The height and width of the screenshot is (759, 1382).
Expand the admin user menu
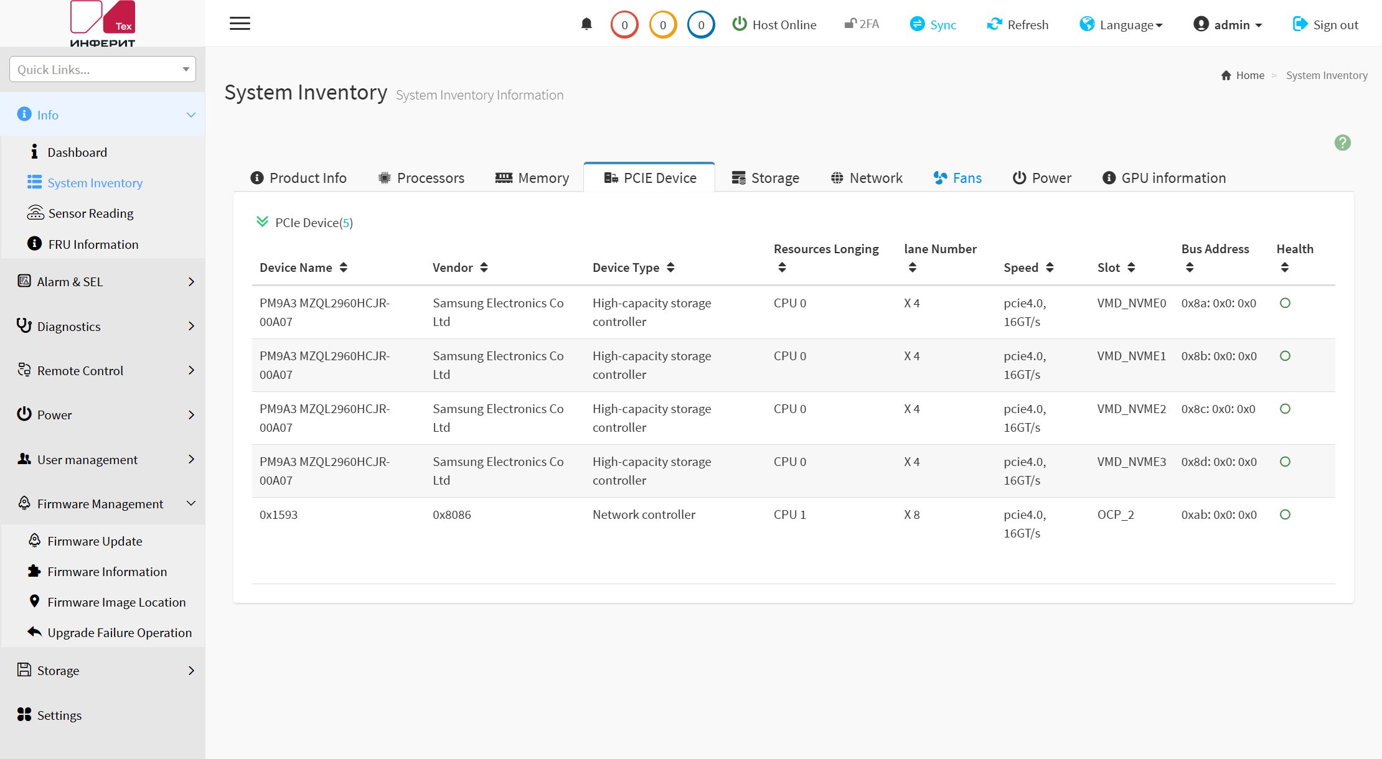tap(1228, 24)
